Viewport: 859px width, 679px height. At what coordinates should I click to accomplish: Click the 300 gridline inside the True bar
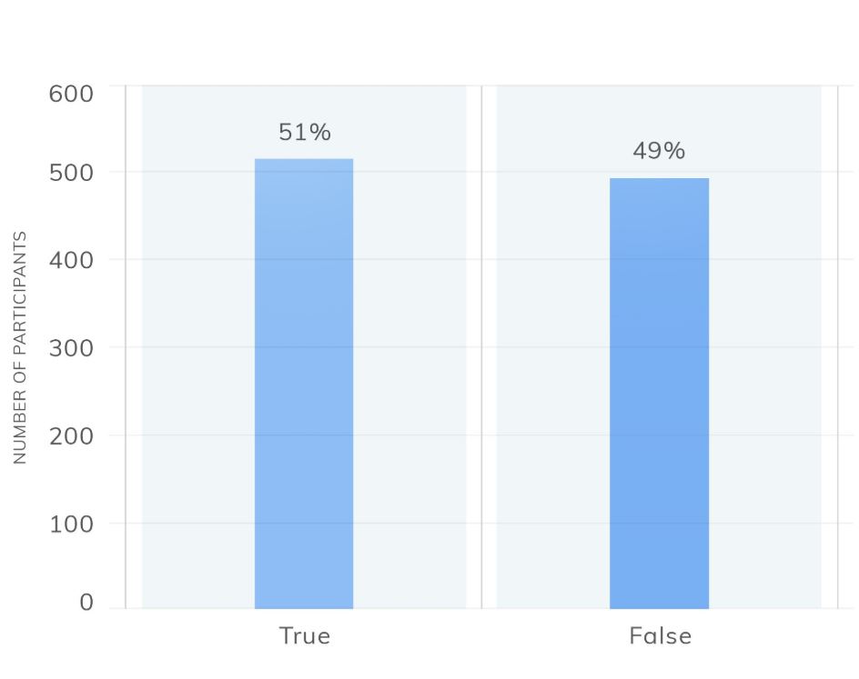point(304,347)
